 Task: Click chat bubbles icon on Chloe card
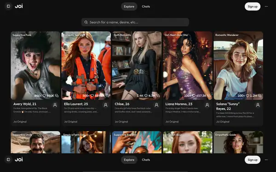point(158,96)
